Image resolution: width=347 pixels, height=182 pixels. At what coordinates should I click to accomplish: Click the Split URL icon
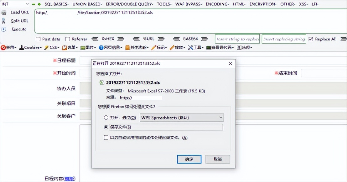coord(3,21)
